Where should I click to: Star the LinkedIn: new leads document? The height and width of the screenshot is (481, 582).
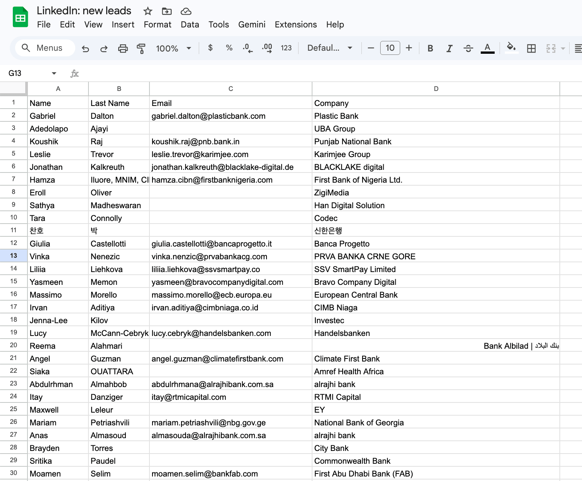(x=148, y=11)
